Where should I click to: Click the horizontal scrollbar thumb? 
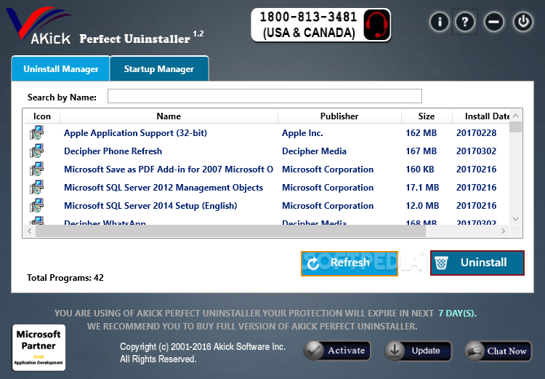pos(231,231)
